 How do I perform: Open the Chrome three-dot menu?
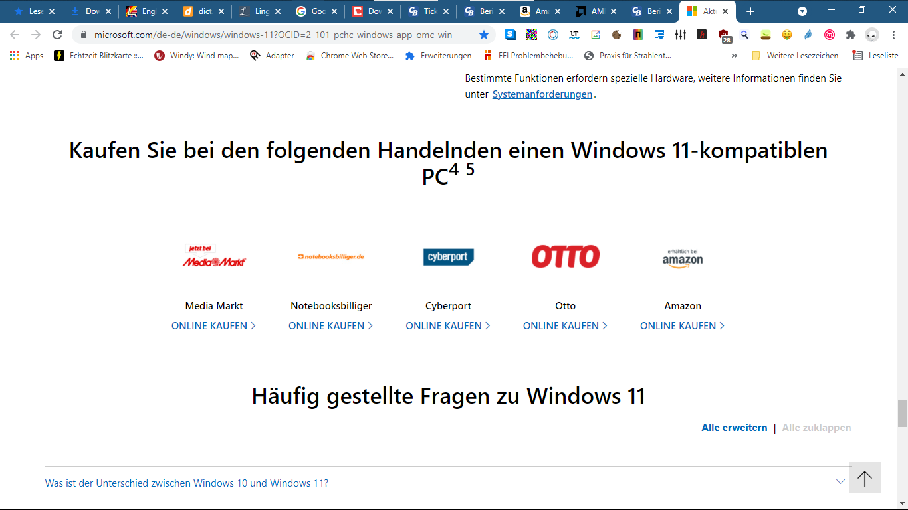(x=893, y=35)
